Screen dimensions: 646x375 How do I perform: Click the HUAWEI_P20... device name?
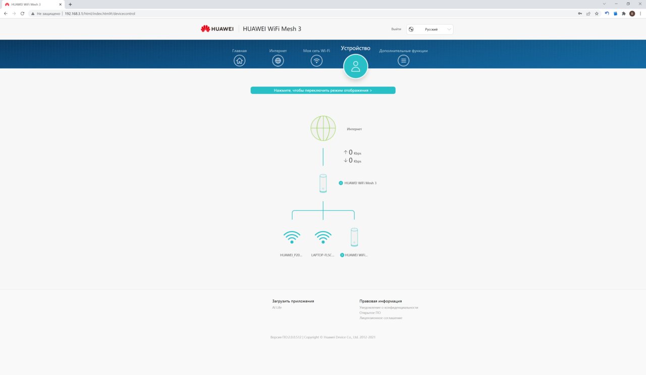[x=291, y=255]
